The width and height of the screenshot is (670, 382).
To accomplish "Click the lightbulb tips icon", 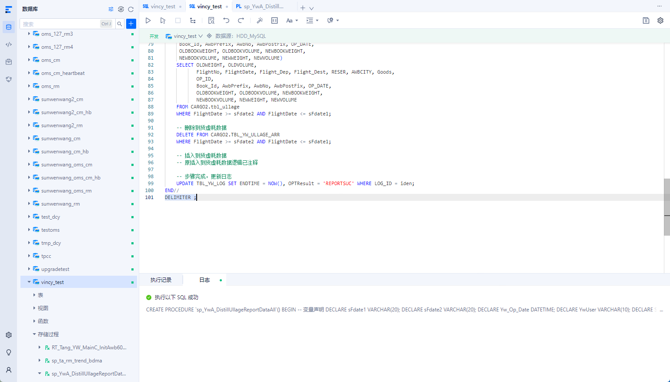I will [9, 352].
